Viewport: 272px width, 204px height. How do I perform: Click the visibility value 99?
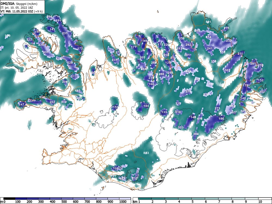(x=145, y=41)
